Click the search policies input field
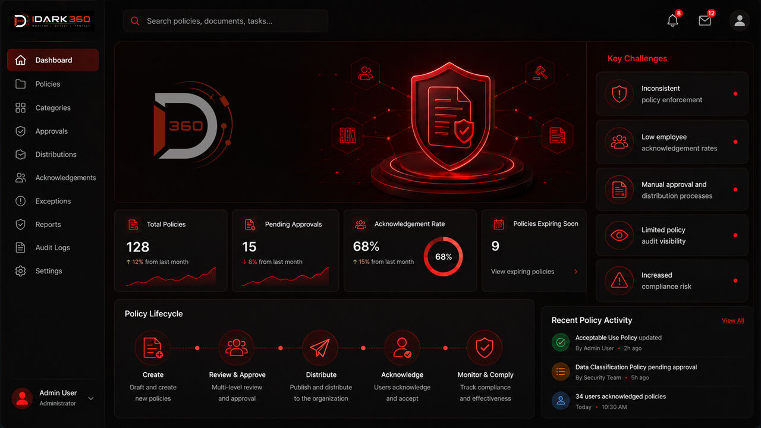761x428 pixels. tap(226, 21)
